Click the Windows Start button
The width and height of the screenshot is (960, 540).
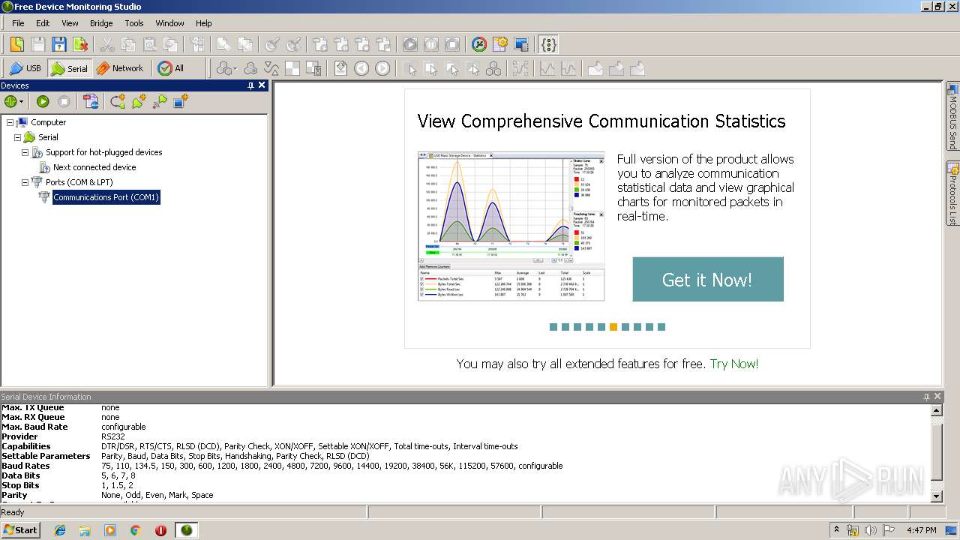21,529
